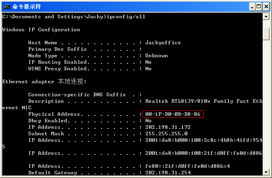The width and height of the screenshot is (272, 178).
Task: Click the scrollbar up arrow
Action: coord(266,17)
